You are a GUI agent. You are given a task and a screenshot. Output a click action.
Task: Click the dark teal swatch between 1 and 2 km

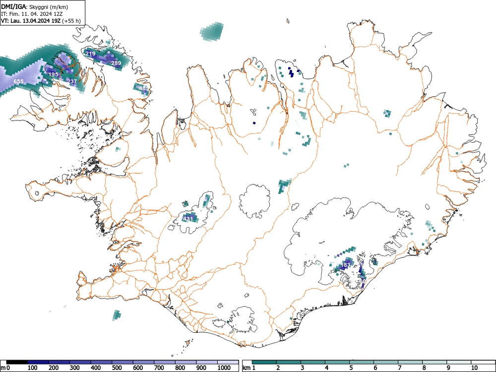[x=264, y=362]
